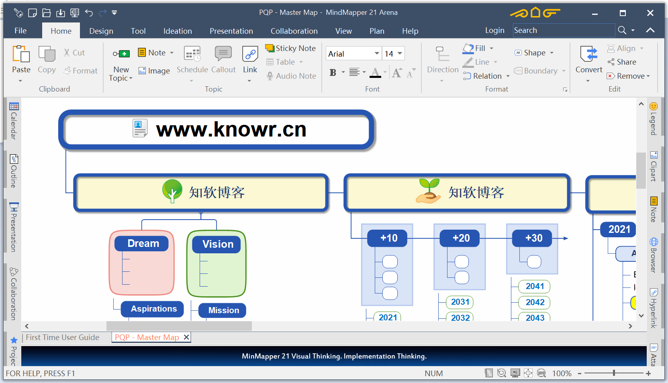Click the Convert button
Screen dimensions: 668x383
pyautogui.click(x=589, y=60)
